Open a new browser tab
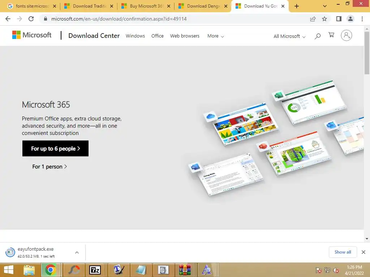370x277 pixels. 297,6
